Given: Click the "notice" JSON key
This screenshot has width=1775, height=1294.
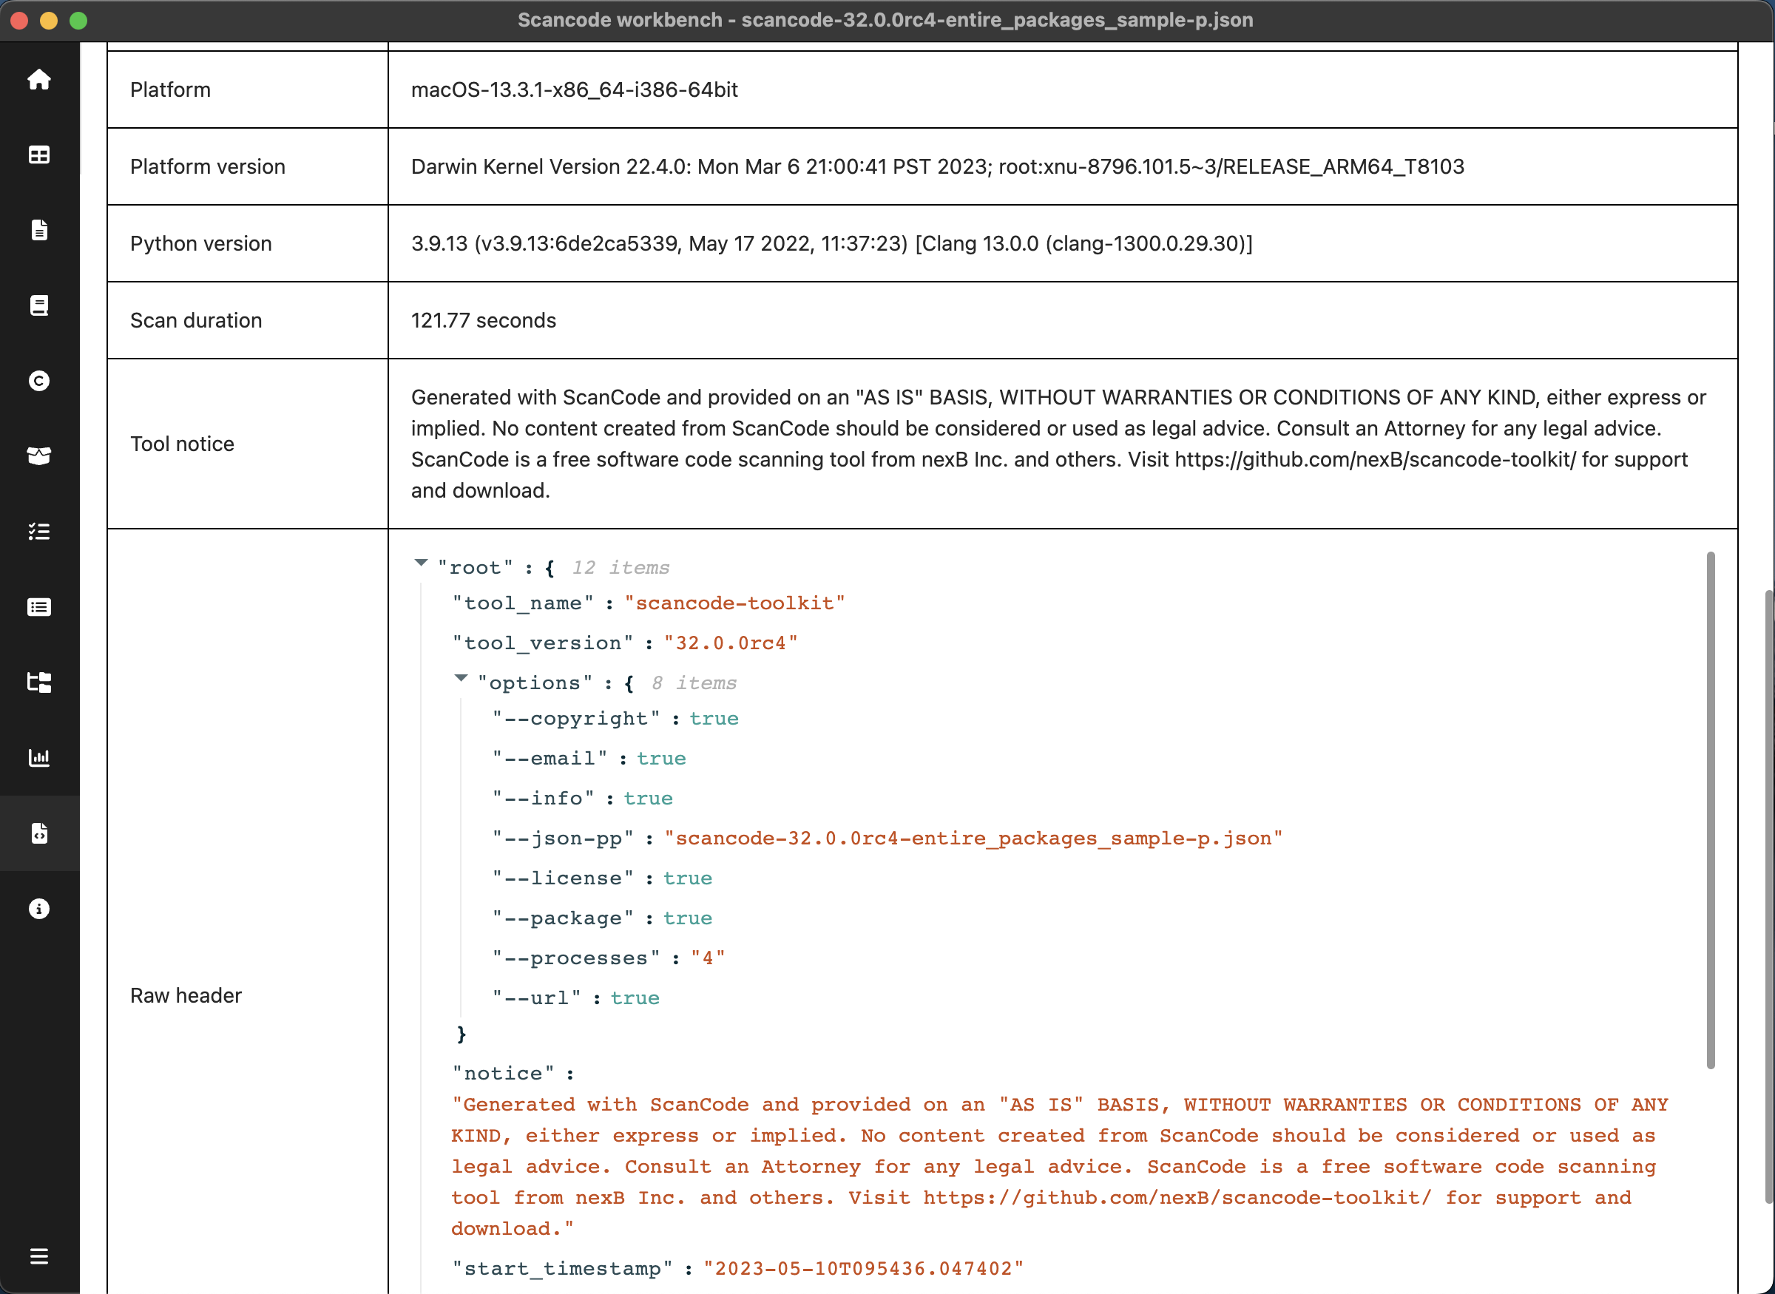Looking at the screenshot, I should pyautogui.click(x=504, y=1074).
